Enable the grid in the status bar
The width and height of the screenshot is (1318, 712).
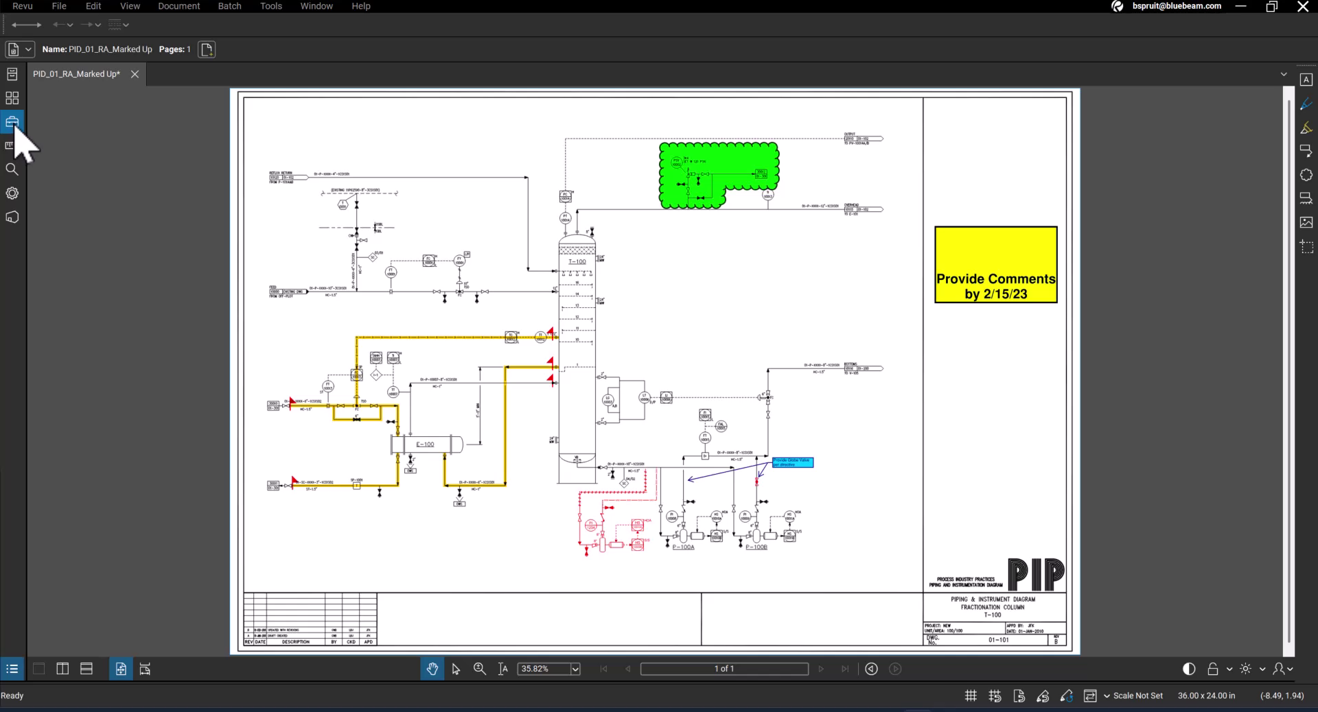pyautogui.click(x=970, y=696)
